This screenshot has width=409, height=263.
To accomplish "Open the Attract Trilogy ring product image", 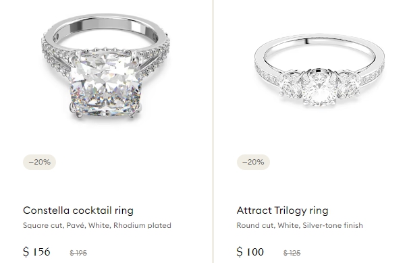I will (x=319, y=70).
